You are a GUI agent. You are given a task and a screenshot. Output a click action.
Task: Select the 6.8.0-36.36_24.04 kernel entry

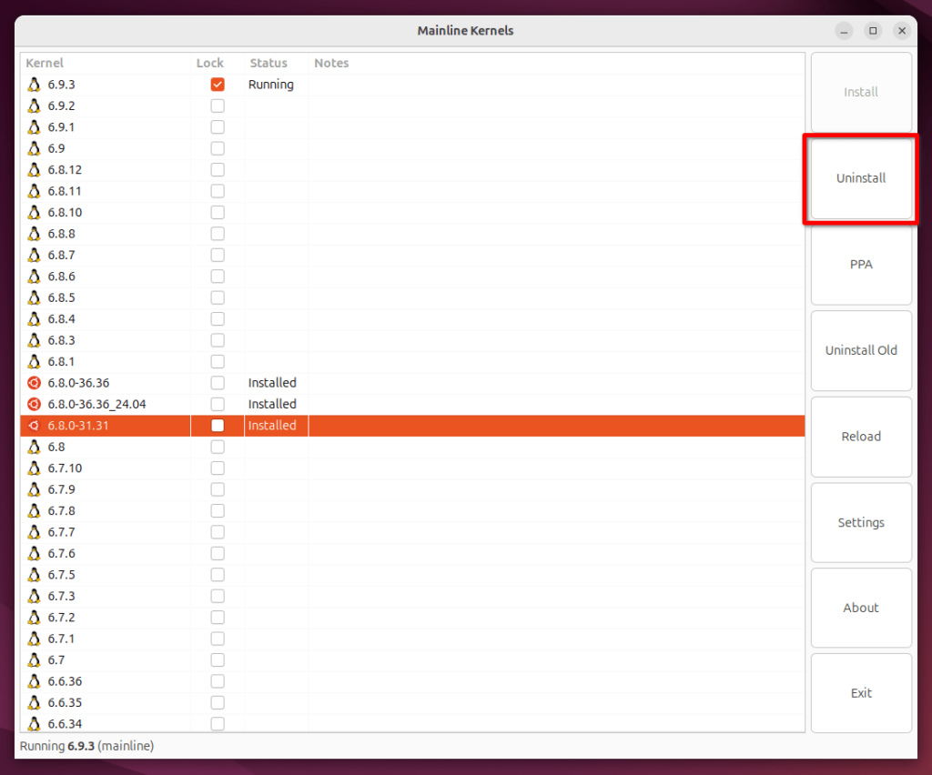[x=412, y=405]
